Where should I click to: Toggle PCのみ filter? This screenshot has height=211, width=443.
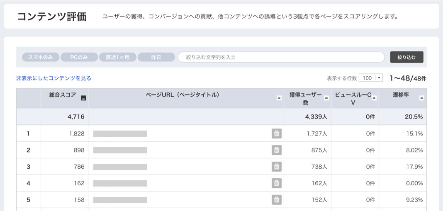click(x=79, y=57)
